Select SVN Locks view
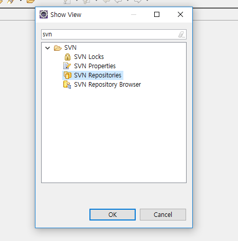 point(89,57)
